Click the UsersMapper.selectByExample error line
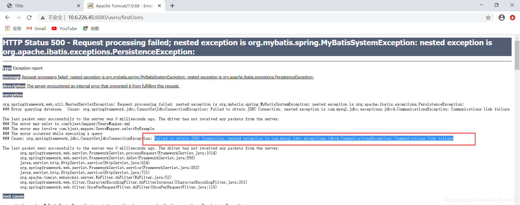Screen dimensions: 520x205 79,129
